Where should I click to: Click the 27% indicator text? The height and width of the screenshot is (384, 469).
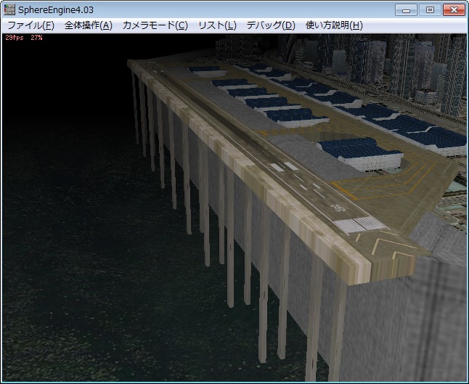click(36, 38)
